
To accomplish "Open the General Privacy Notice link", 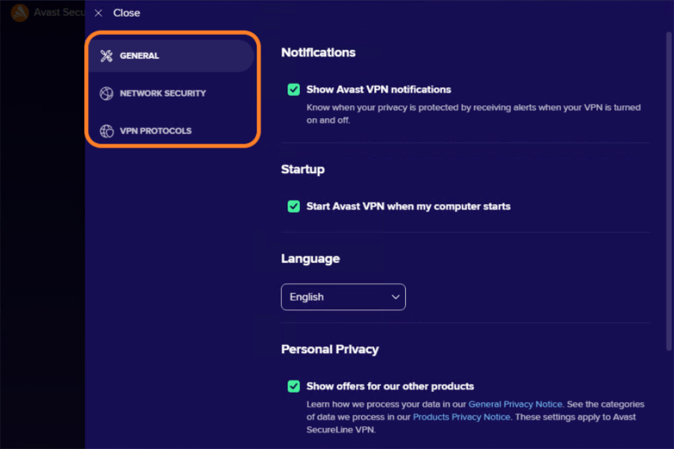I will point(515,404).
